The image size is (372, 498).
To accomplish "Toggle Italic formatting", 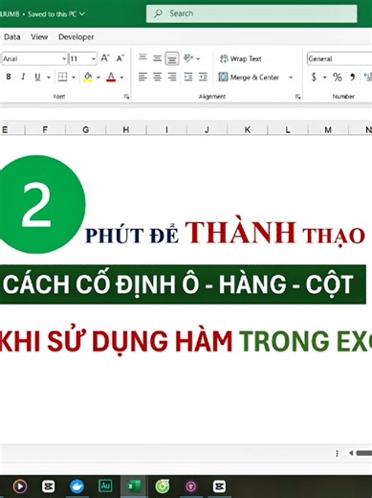I will point(23,77).
